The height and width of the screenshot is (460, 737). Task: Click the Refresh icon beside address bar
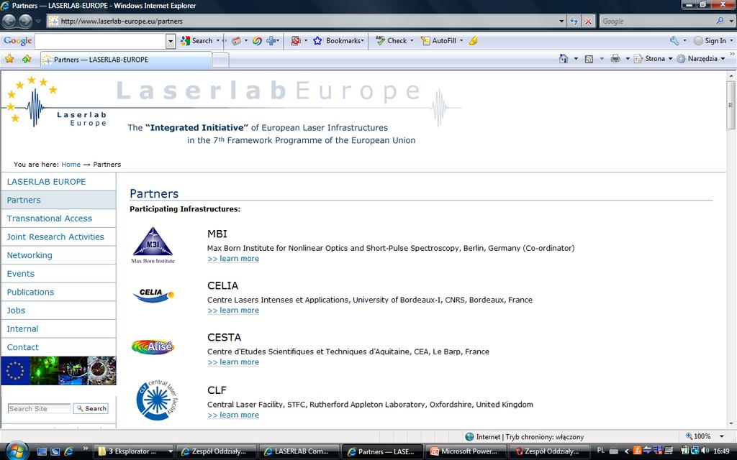[574, 21]
